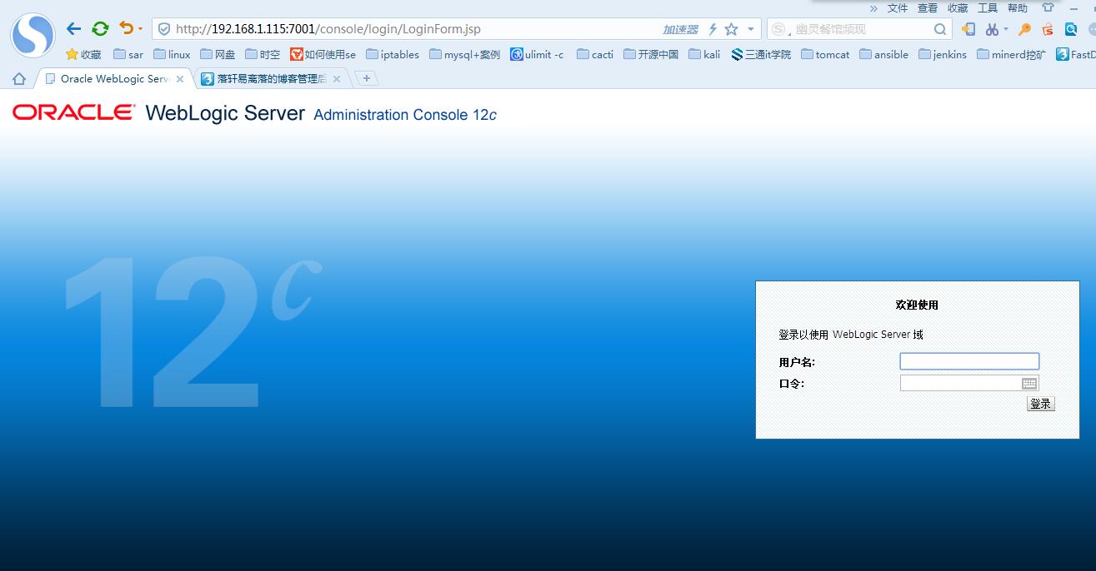Open the 网盘 bookmark folder
Screen dimensions: 1096x571
pyautogui.click(x=218, y=54)
